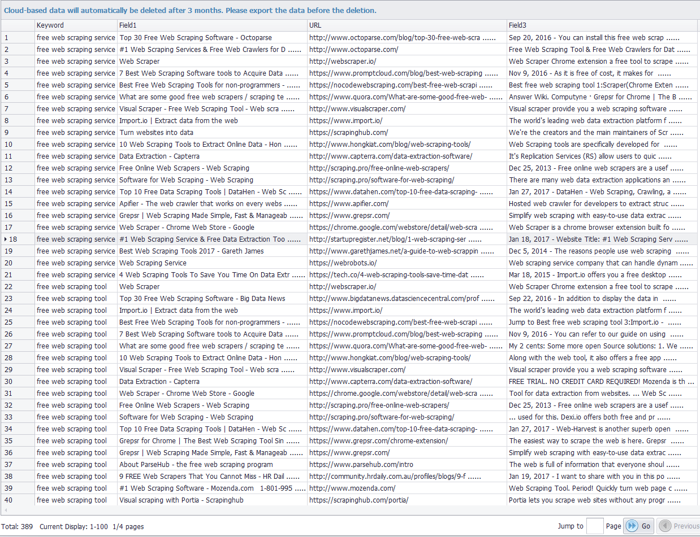Click tech.co URL cell in row 21
This screenshot has height=537, width=700.
pos(407,275)
